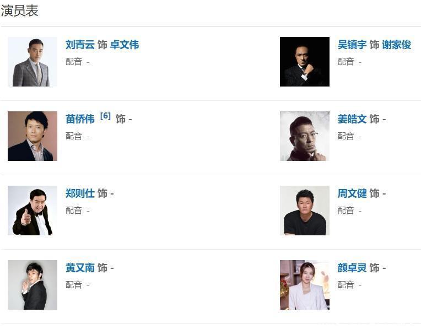Viewport: 421px width, 329px height.
Task: Select 周文健 photo thumbnail
Action: [x=304, y=211]
